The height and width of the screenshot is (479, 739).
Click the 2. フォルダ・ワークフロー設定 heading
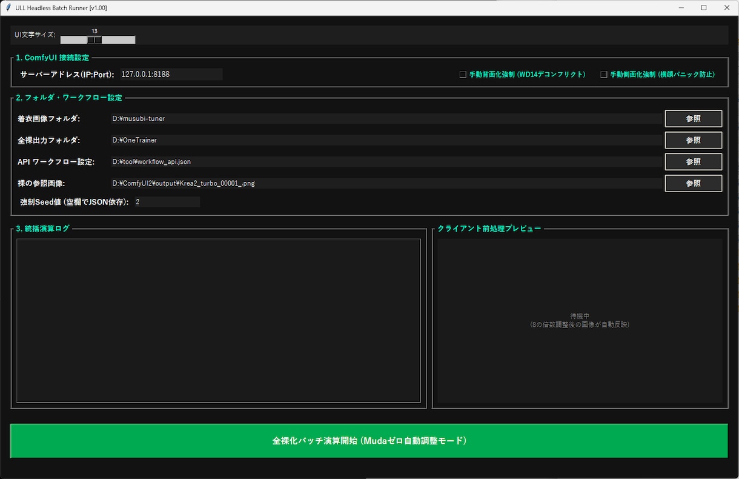click(x=69, y=98)
